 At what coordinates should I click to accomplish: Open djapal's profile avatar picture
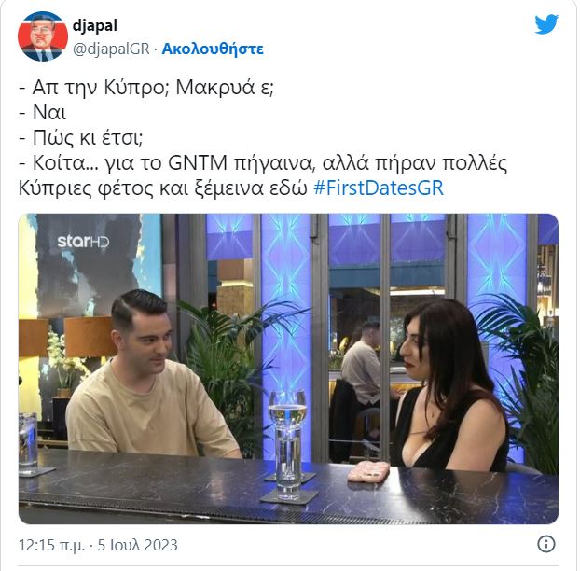point(43,35)
